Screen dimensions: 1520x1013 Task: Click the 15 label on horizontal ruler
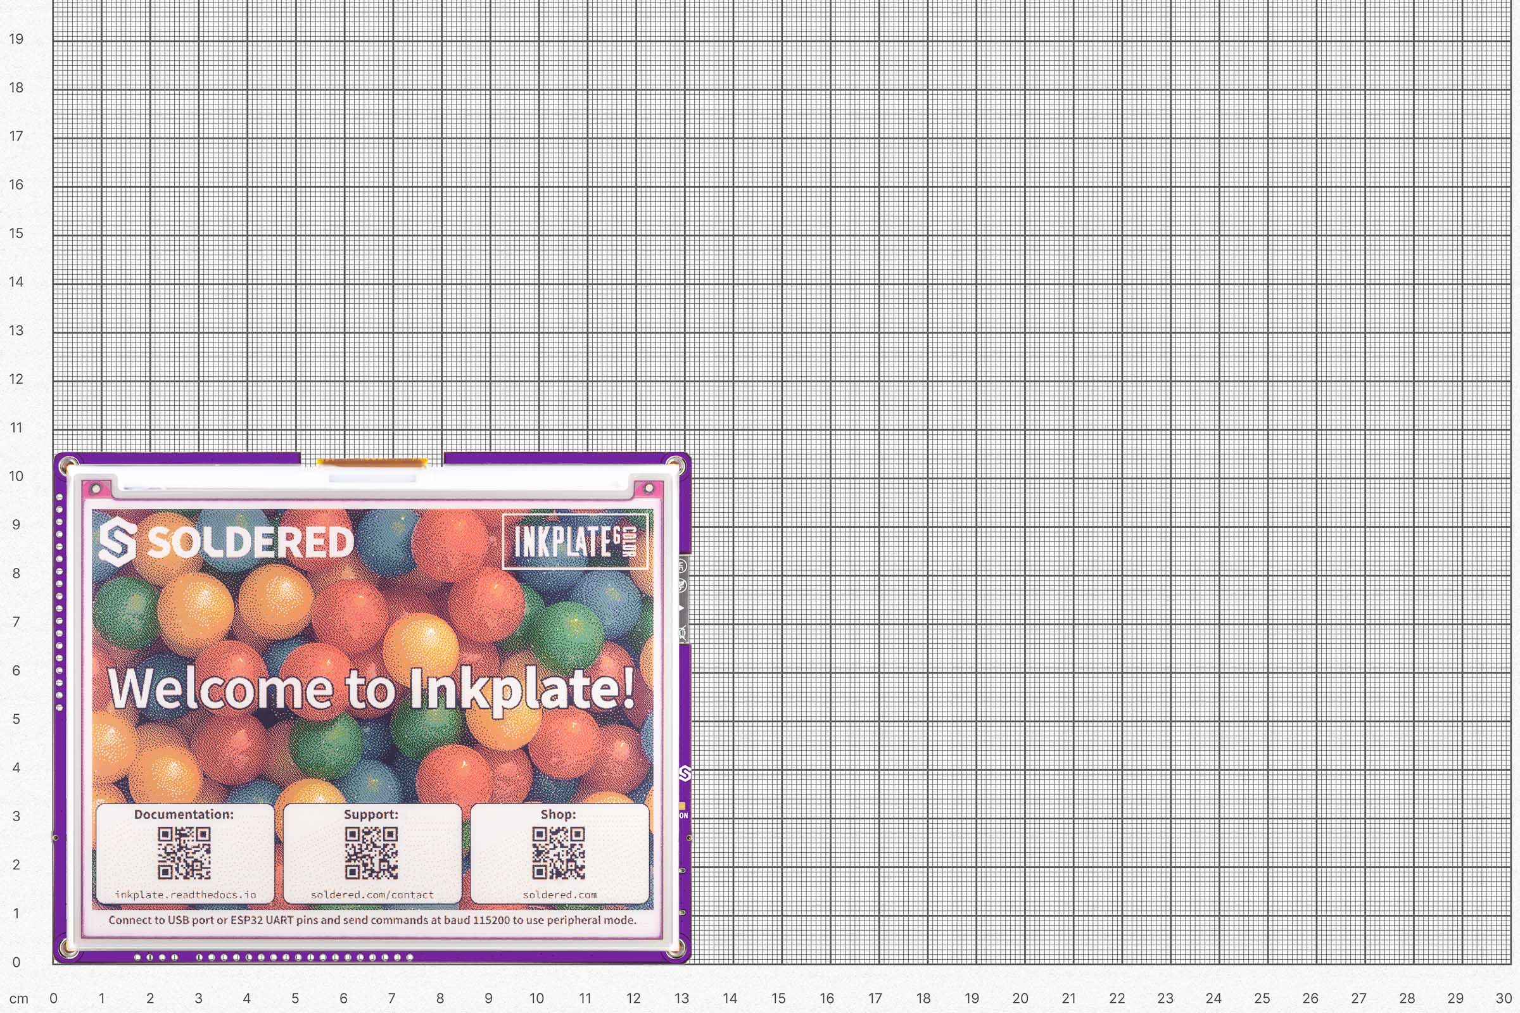pyautogui.click(x=778, y=998)
